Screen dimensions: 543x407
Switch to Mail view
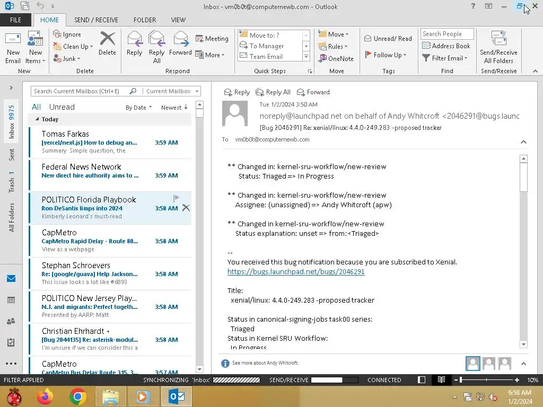11,278
